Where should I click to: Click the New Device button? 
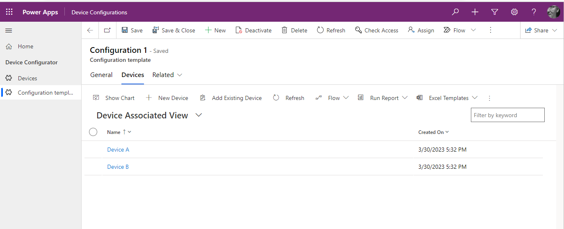[x=167, y=98]
